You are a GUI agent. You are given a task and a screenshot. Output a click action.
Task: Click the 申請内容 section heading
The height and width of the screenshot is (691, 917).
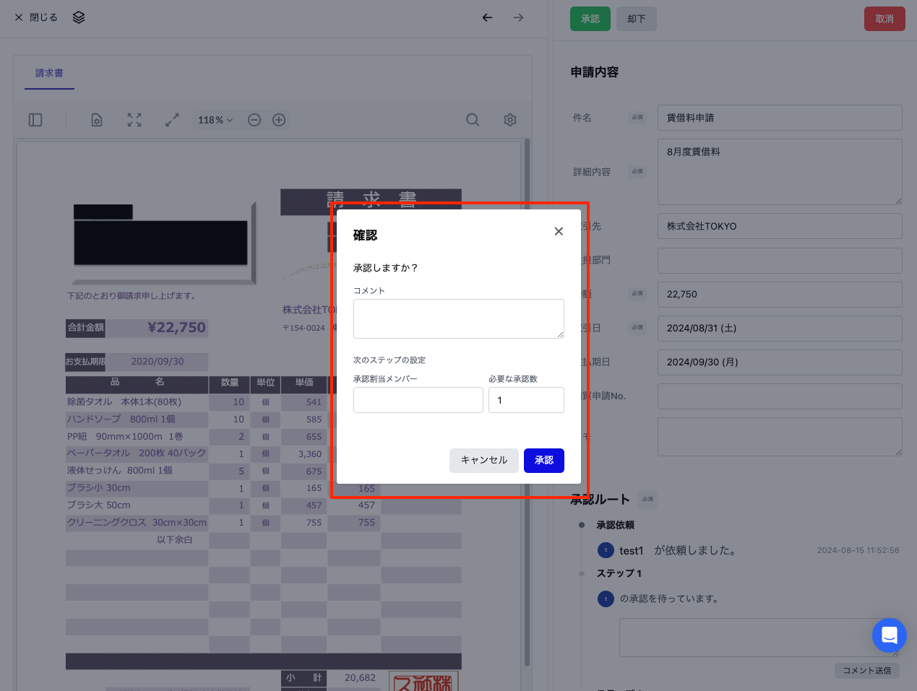click(594, 72)
